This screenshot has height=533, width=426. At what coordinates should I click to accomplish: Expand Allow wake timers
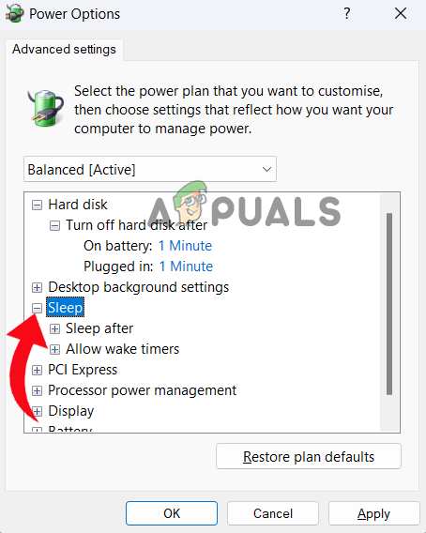54,349
